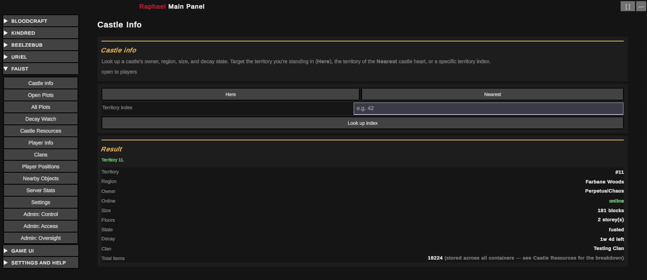Image resolution: width=647 pixels, height=280 pixels.
Task: Click the territory value #11
Action: point(619,172)
